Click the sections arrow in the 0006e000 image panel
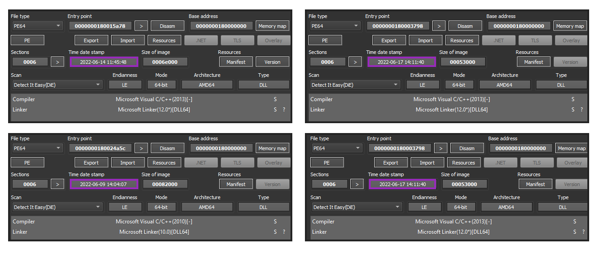The image size is (604, 258). [57, 62]
